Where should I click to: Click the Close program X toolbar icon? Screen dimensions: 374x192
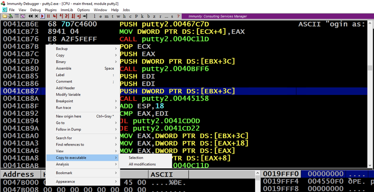tap(37, 16)
